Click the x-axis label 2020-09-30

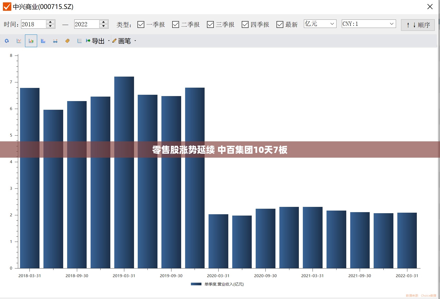[x=265, y=276]
